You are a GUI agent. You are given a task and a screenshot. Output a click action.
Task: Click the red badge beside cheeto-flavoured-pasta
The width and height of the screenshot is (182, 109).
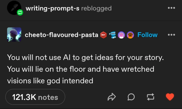pos(103,35)
